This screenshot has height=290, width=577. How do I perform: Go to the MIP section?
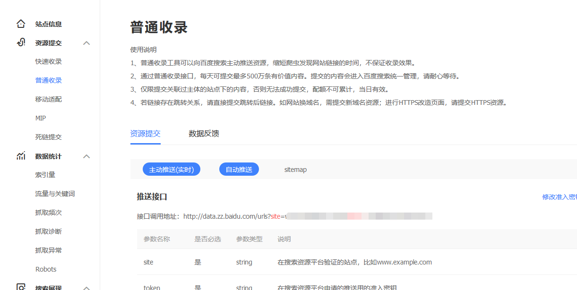coord(41,118)
